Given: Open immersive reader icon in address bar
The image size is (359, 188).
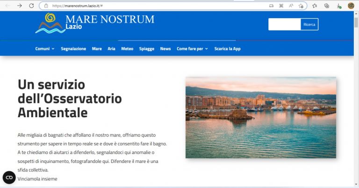Looking at the screenshot, I should point(271,6).
